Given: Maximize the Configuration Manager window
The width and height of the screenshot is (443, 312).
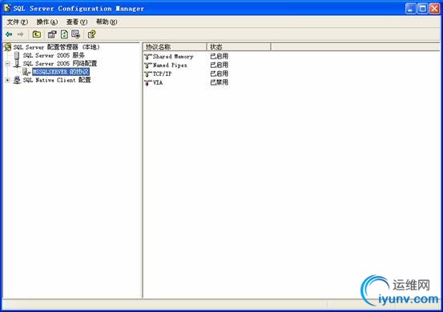Looking at the screenshot, I should click(x=423, y=9).
